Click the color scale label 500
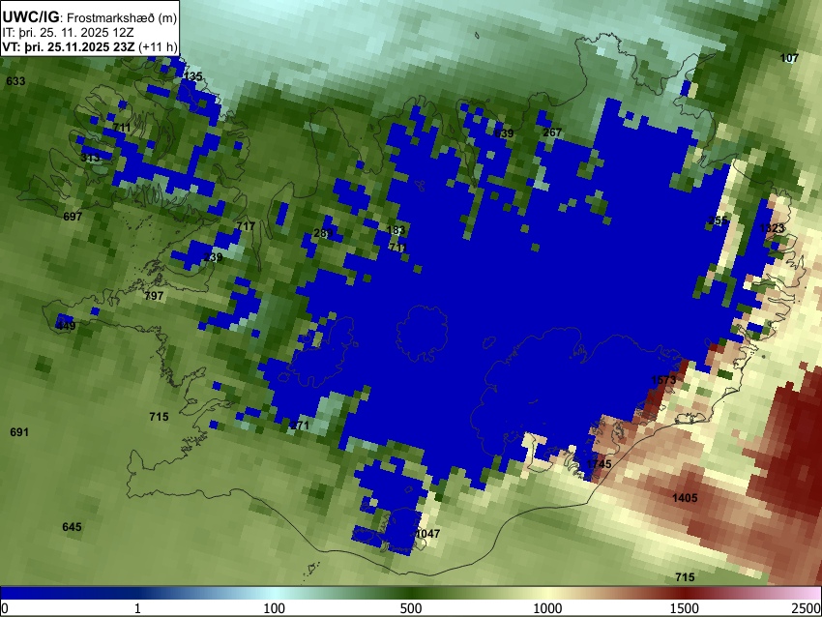The width and height of the screenshot is (822, 617). pyautogui.click(x=410, y=608)
